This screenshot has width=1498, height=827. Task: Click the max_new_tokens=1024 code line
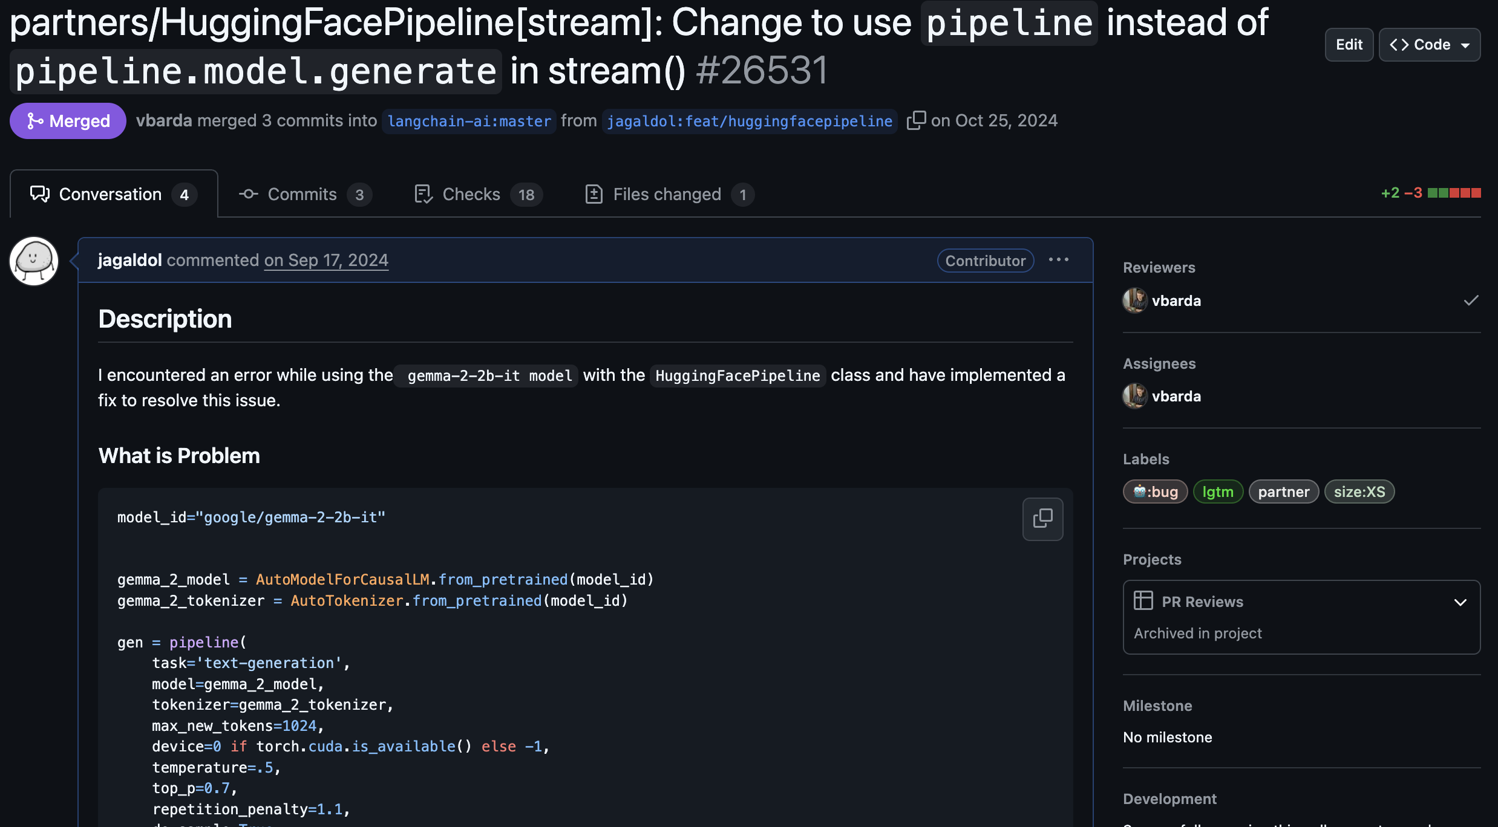point(238,725)
